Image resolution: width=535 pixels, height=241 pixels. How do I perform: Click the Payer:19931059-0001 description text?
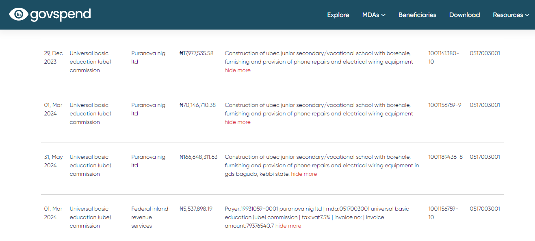coord(317,218)
